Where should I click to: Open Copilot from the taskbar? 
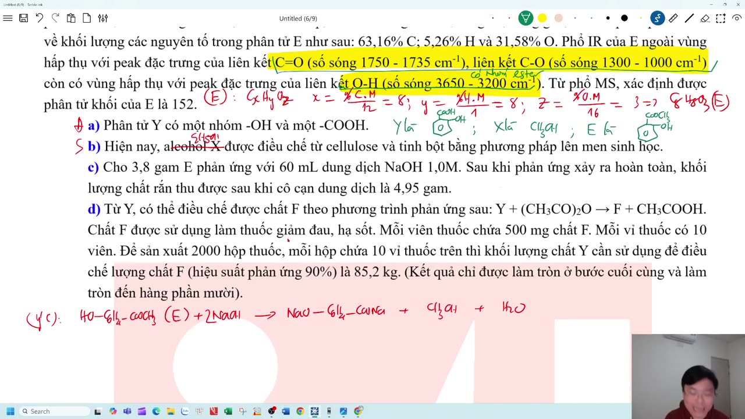coord(113,411)
